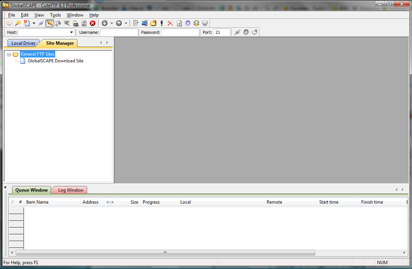
Task: Click the Download arrow icon
Action: [x=104, y=23]
